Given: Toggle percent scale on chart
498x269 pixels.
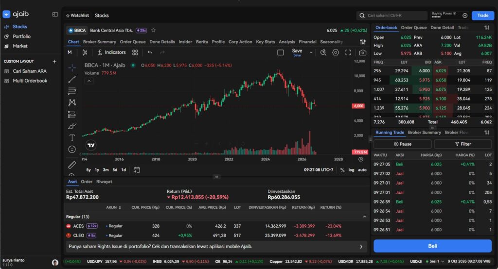Looking at the screenshot, I should pyautogui.click(x=342, y=170).
